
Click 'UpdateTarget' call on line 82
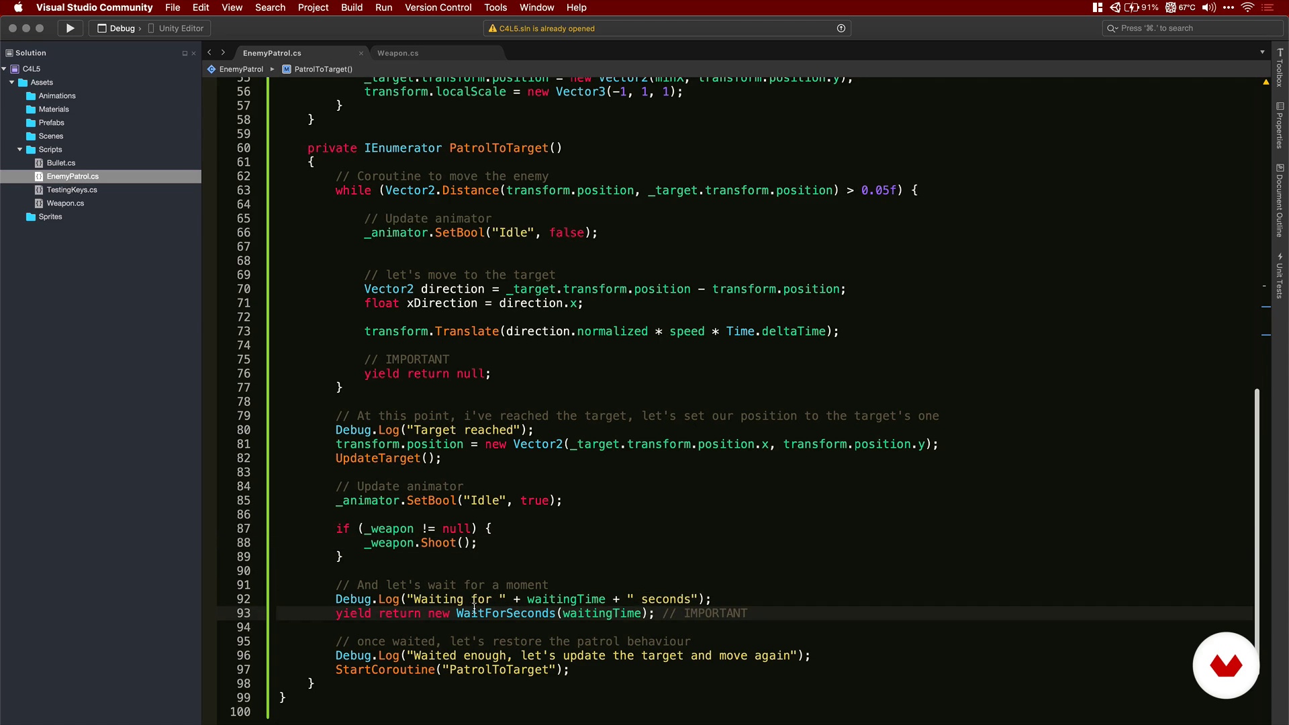click(x=378, y=458)
